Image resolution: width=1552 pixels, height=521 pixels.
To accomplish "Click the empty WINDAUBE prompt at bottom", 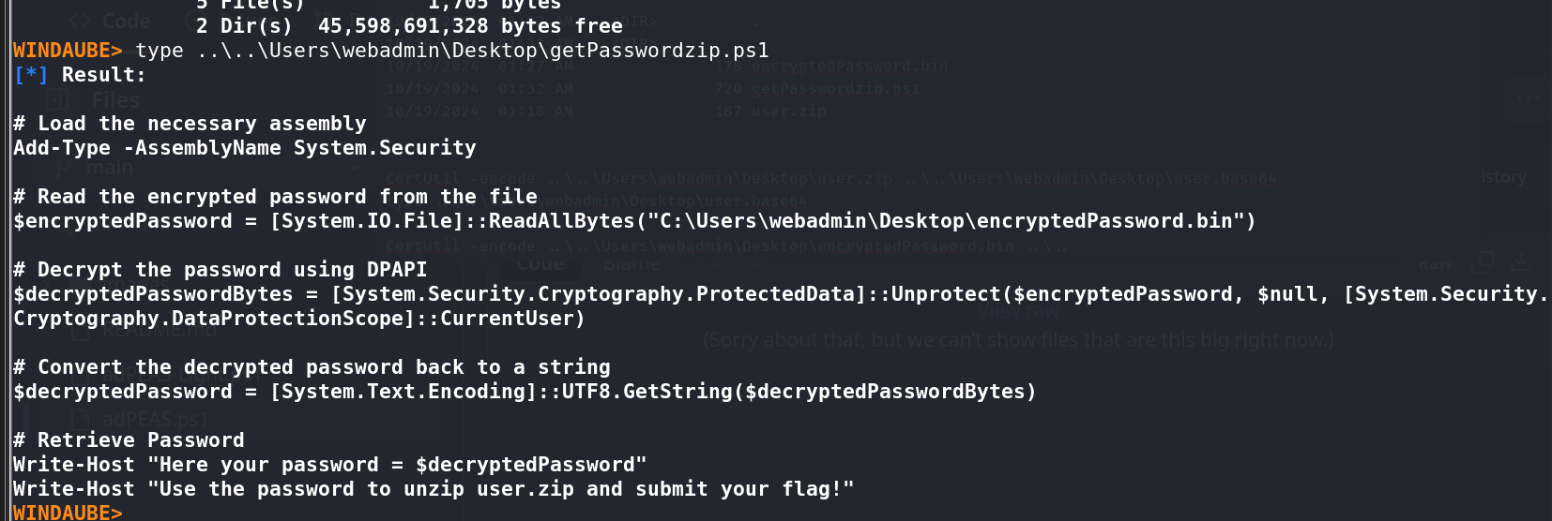I will tap(68, 513).
